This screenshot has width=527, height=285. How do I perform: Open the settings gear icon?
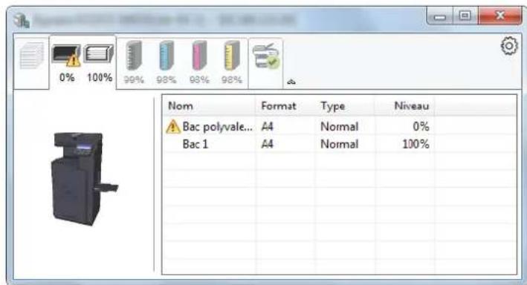509,46
